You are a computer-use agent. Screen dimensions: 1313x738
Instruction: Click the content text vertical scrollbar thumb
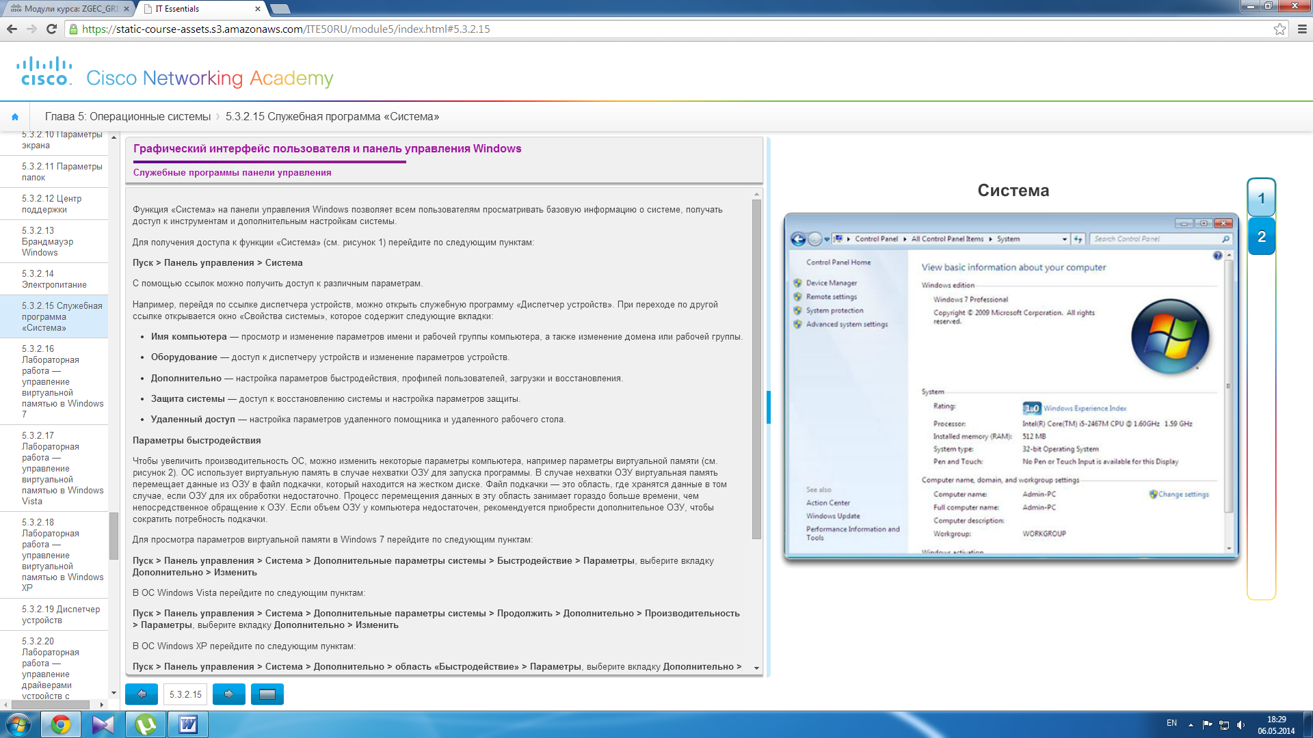click(756, 369)
